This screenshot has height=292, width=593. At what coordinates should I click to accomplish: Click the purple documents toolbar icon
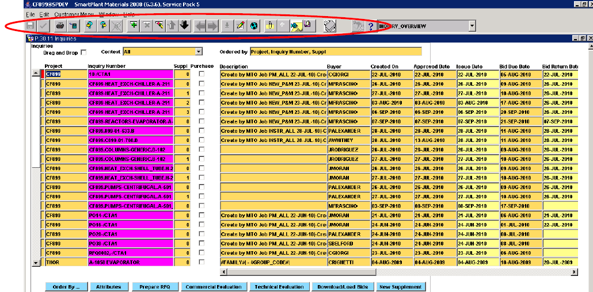(x=308, y=26)
